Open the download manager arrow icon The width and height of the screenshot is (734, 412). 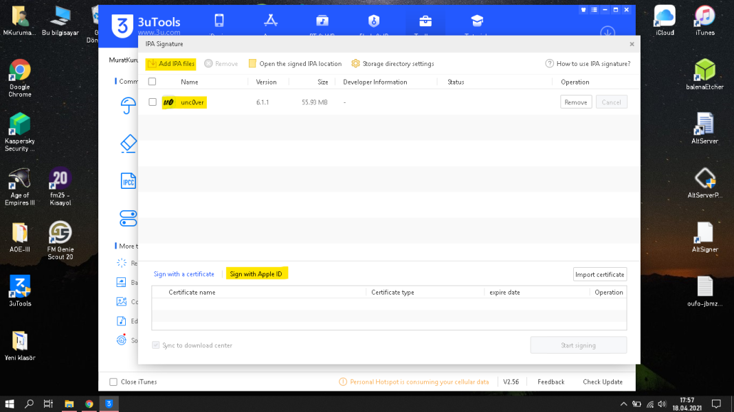click(x=607, y=32)
